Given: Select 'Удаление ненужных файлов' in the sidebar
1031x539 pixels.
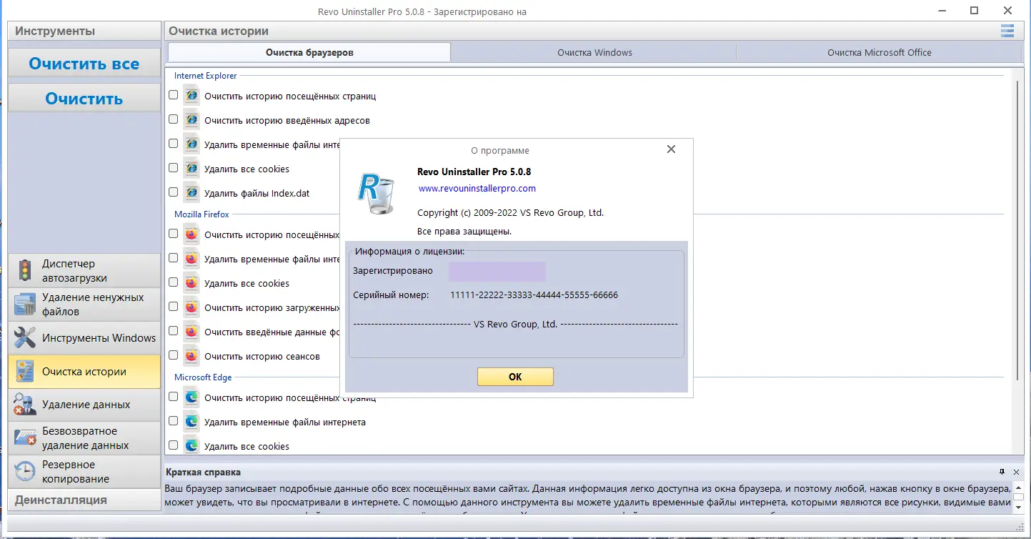Looking at the screenshot, I should [x=84, y=304].
